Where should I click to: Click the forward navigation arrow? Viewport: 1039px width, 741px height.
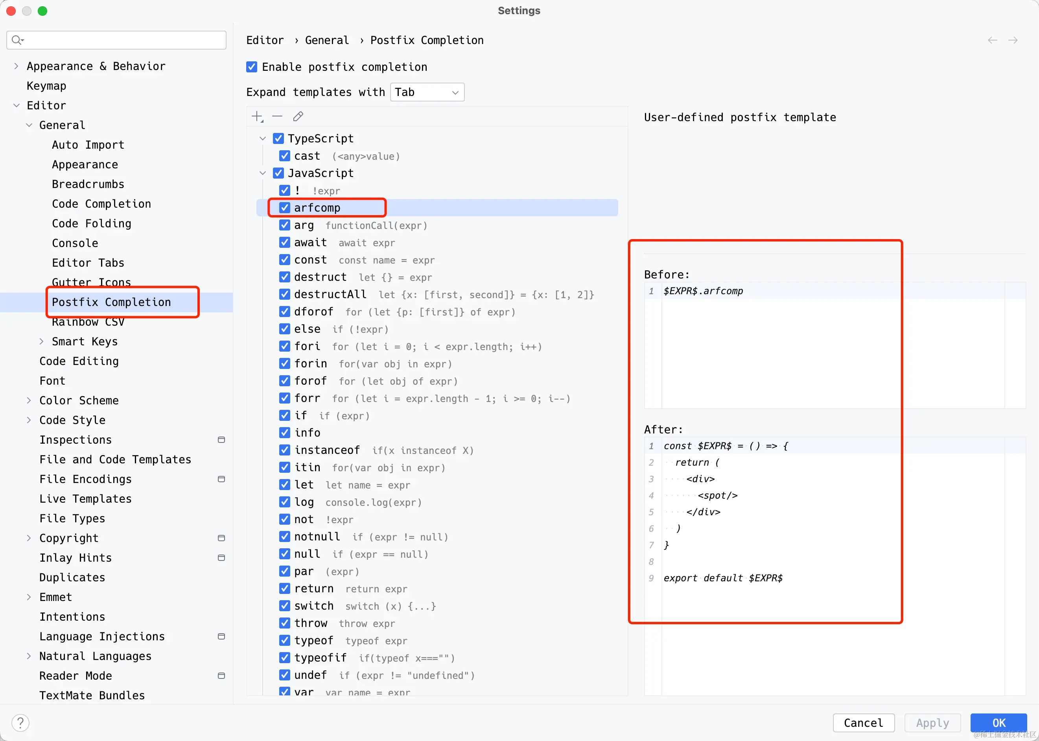coord(1013,40)
